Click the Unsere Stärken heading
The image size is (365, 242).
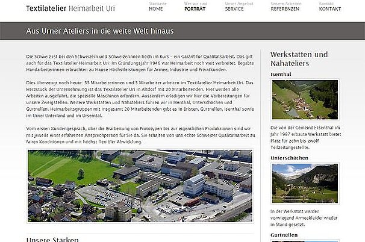pyautogui.click(x=52, y=240)
